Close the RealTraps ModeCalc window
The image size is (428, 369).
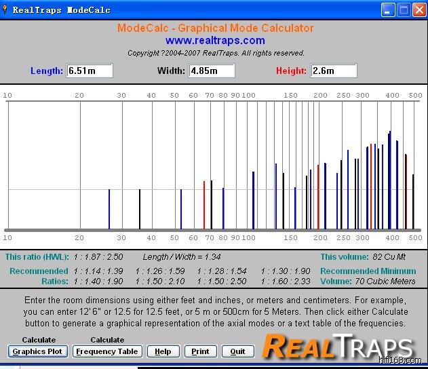419,10
